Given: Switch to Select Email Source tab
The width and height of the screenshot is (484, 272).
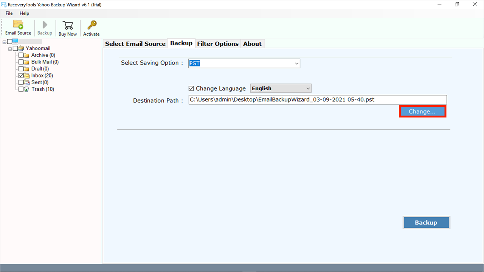Looking at the screenshot, I should (135, 43).
